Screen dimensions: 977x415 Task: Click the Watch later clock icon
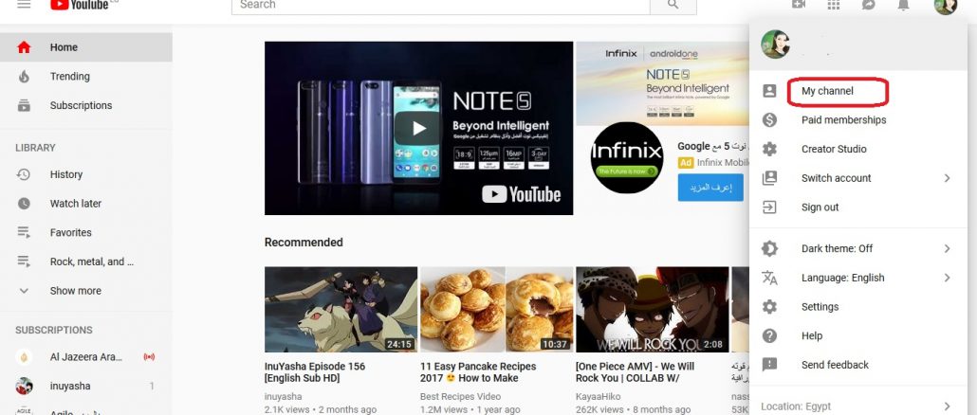point(24,204)
